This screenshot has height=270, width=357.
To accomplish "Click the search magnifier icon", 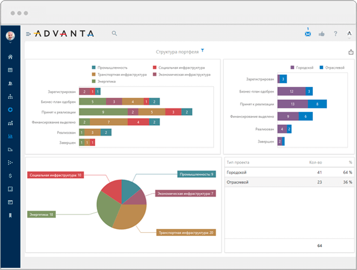I will tap(114, 34).
